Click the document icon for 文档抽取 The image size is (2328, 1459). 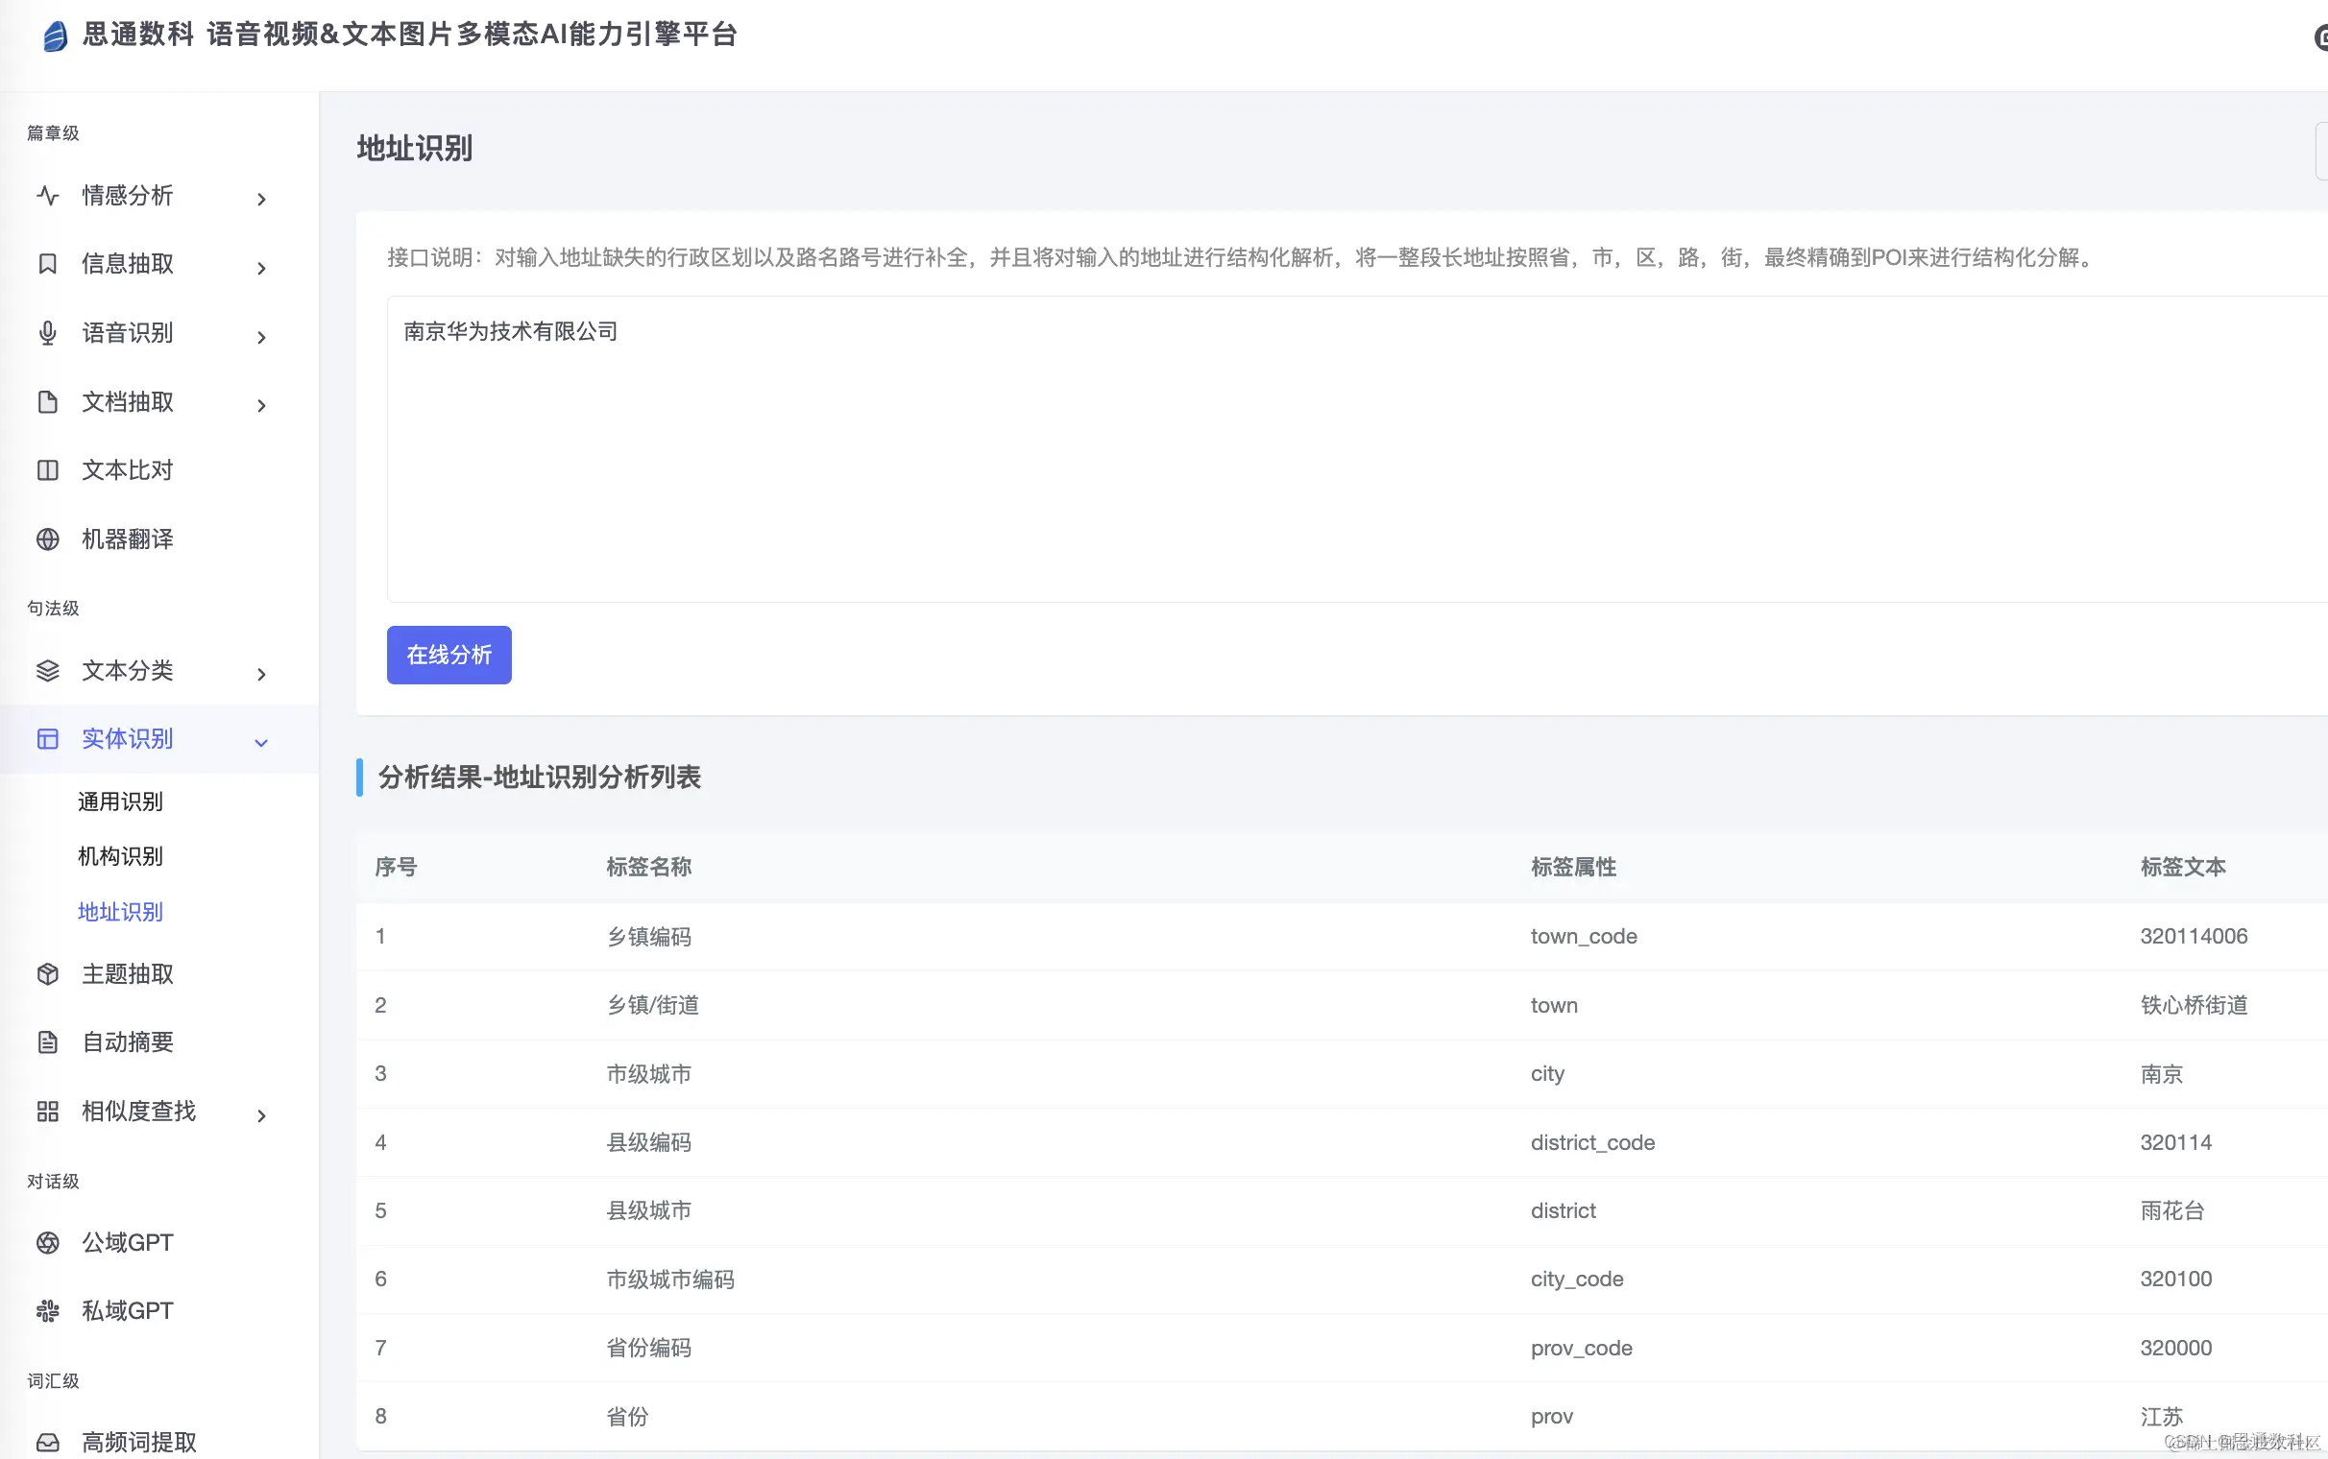tap(47, 402)
